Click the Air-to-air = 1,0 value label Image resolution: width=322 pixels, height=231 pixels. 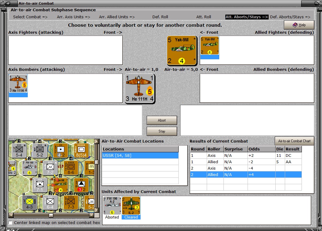[x=141, y=69]
